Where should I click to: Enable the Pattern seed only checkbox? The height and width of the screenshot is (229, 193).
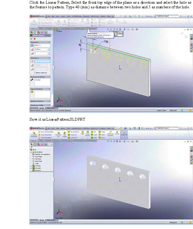35,73
